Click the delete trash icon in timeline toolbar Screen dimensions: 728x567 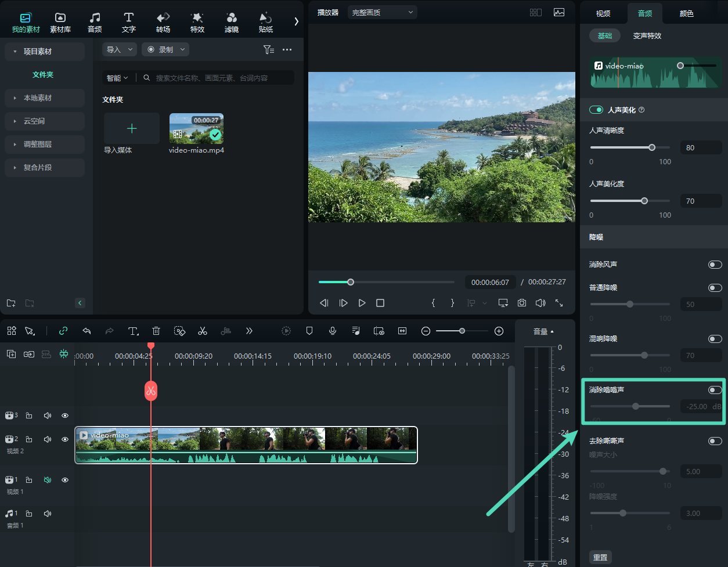point(156,331)
